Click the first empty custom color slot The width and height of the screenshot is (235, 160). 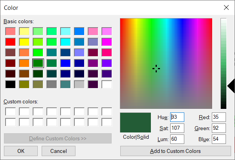[x=10, y=111]
